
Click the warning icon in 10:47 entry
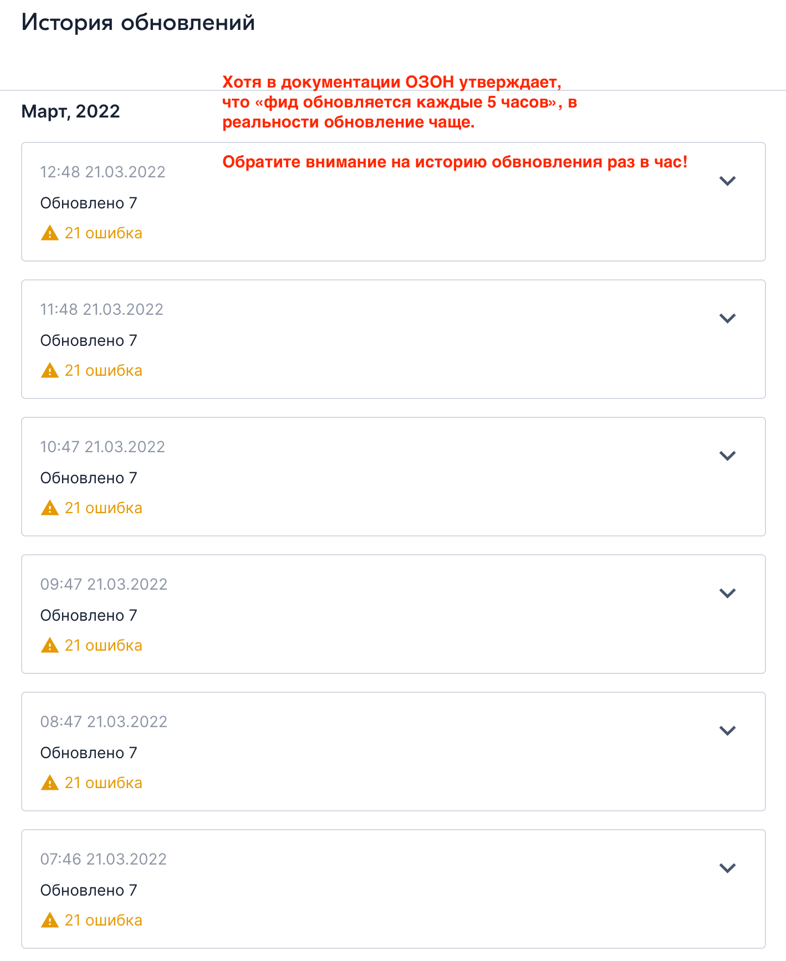[50, 508]
